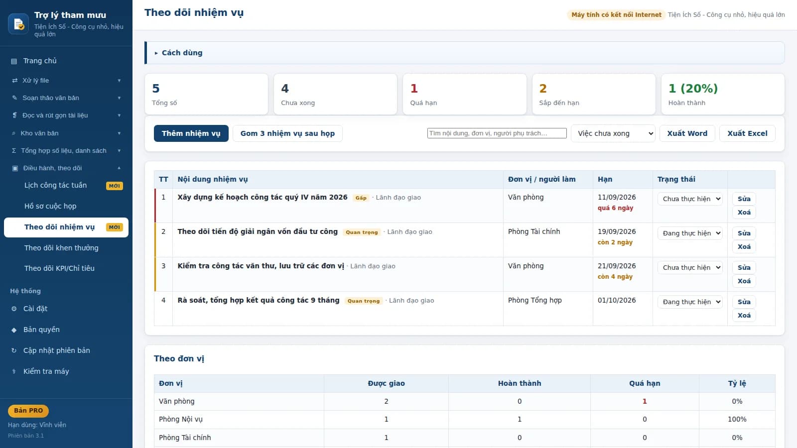Click the Thêm nhiệm vụ button
Image resolution: width=797 pixels, height=448 pixels.
coord(191,133)
